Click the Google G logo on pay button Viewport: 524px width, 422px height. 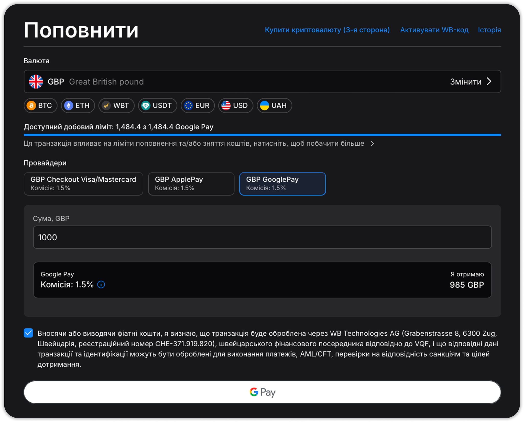point(254,392)
